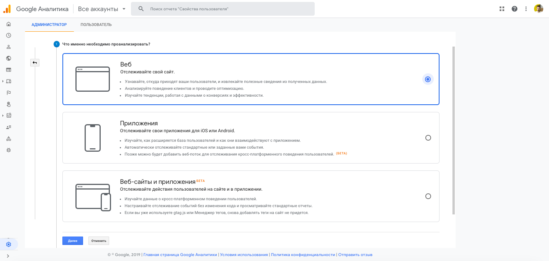Click the back arrow button
Screen dimensions: 549x261
coord(35,62)
